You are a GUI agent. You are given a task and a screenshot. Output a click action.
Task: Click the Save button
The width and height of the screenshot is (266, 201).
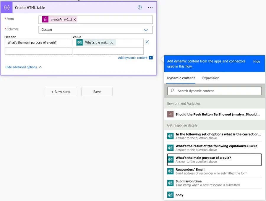pos(97,92)
